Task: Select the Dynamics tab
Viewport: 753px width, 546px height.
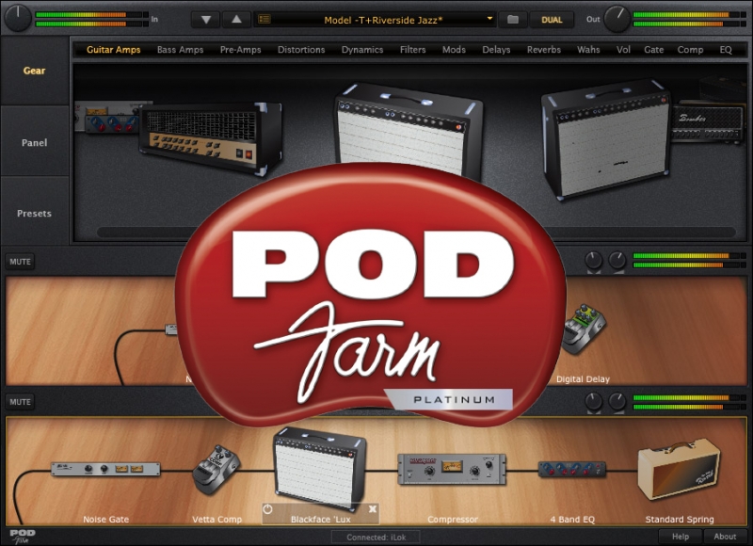Action: pyautogui.click(x=362, y=50)
